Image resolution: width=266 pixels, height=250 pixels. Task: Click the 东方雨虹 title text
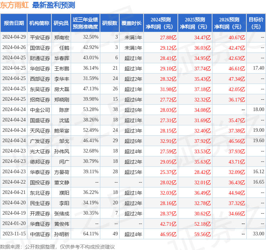[14, 5]
